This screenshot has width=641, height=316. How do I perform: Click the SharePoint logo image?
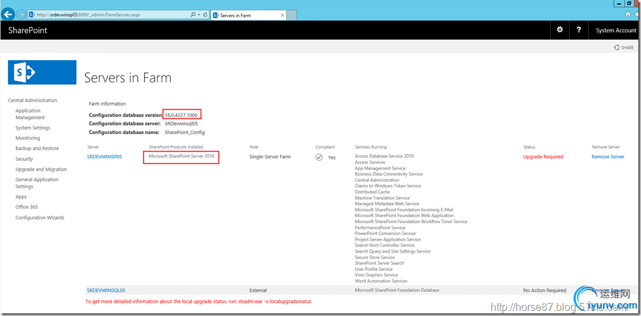tap(42, 72)
